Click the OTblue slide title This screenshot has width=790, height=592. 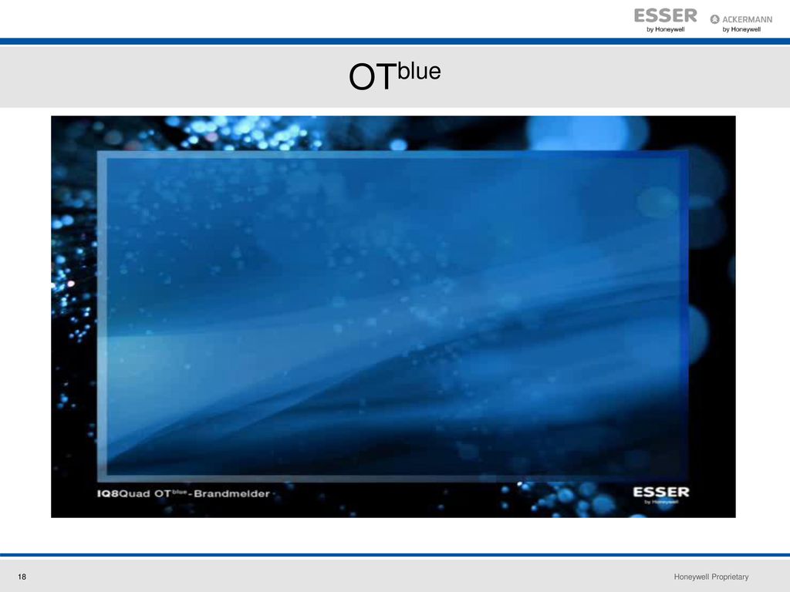394,76
